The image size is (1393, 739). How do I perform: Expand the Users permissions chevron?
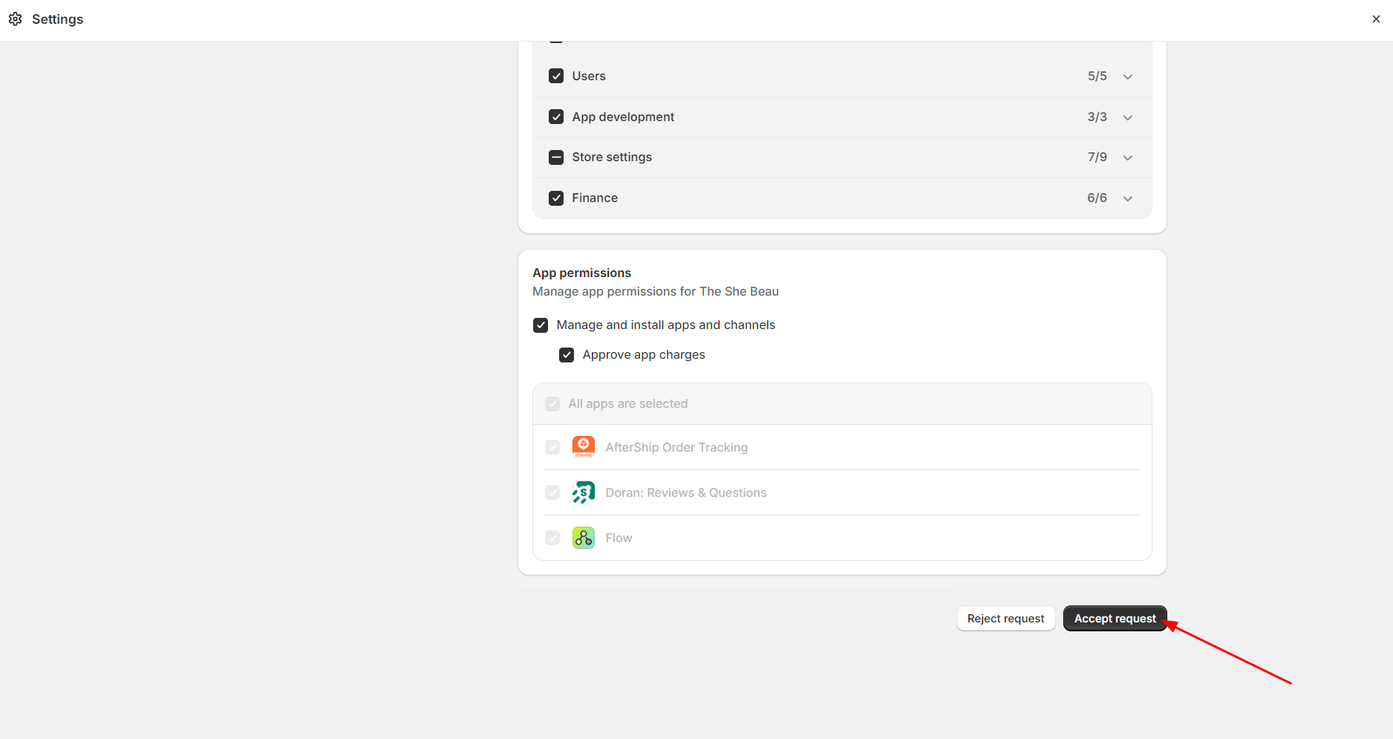click(1128, 76)
